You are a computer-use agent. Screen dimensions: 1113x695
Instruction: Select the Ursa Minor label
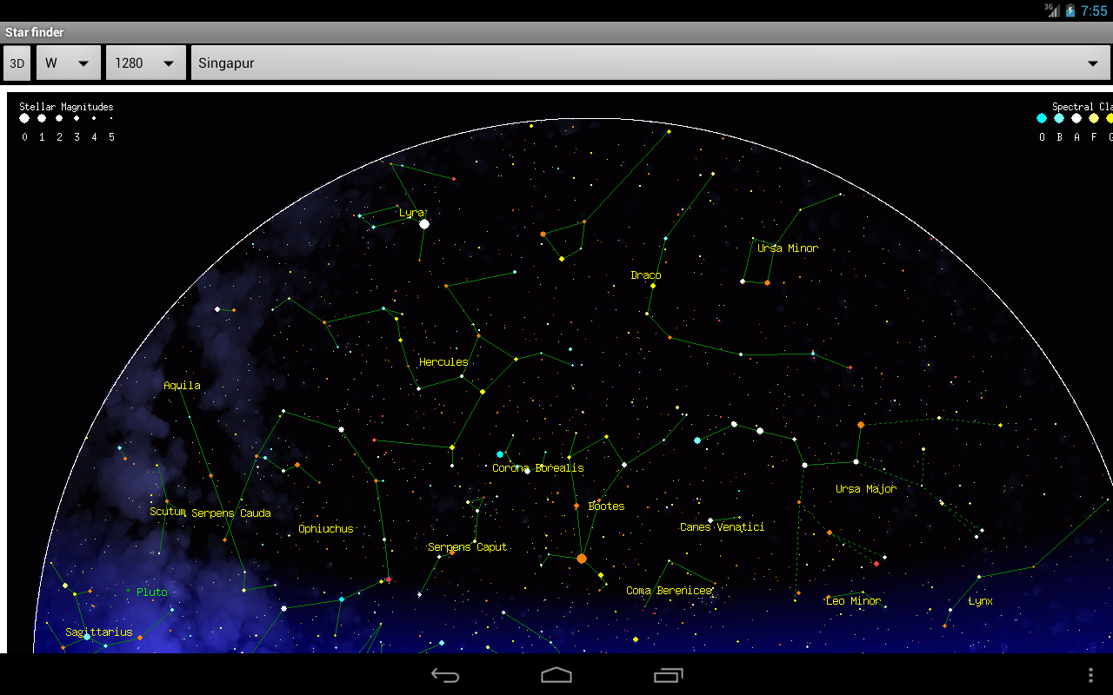pos(788,248)
